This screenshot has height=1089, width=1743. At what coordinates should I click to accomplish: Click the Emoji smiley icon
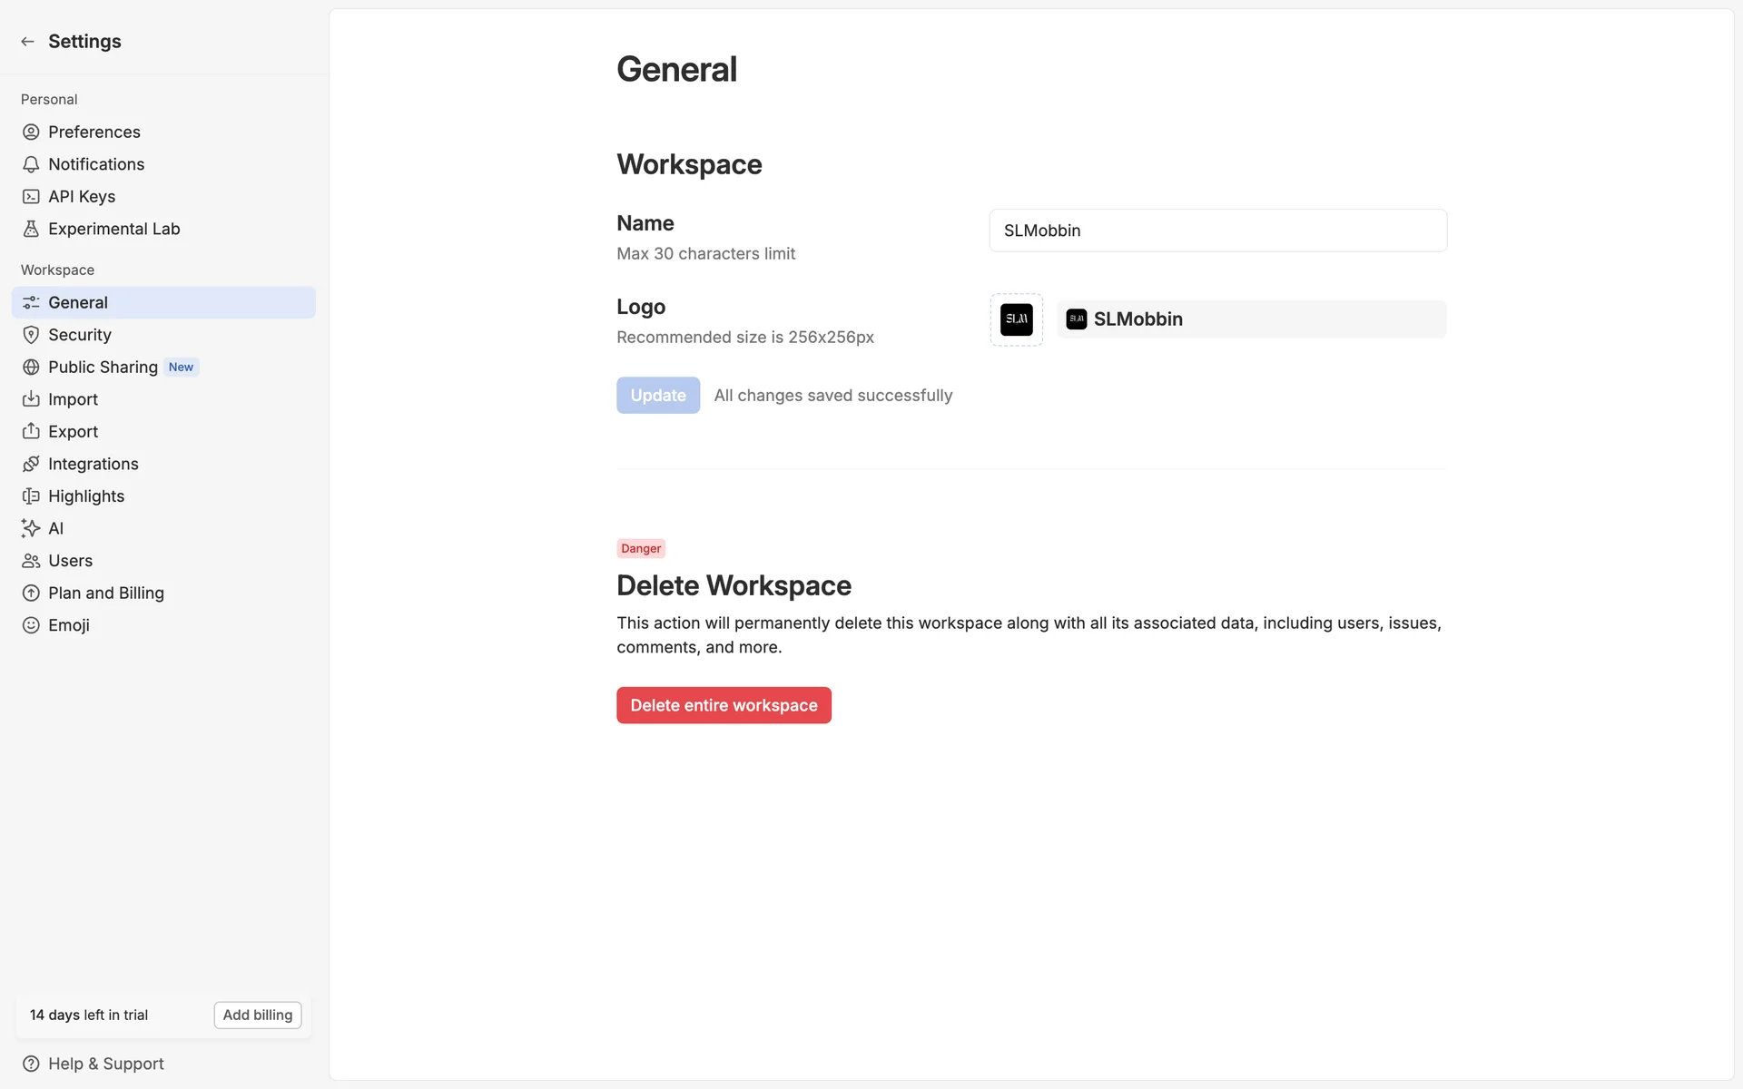click(x=31, y=625)
